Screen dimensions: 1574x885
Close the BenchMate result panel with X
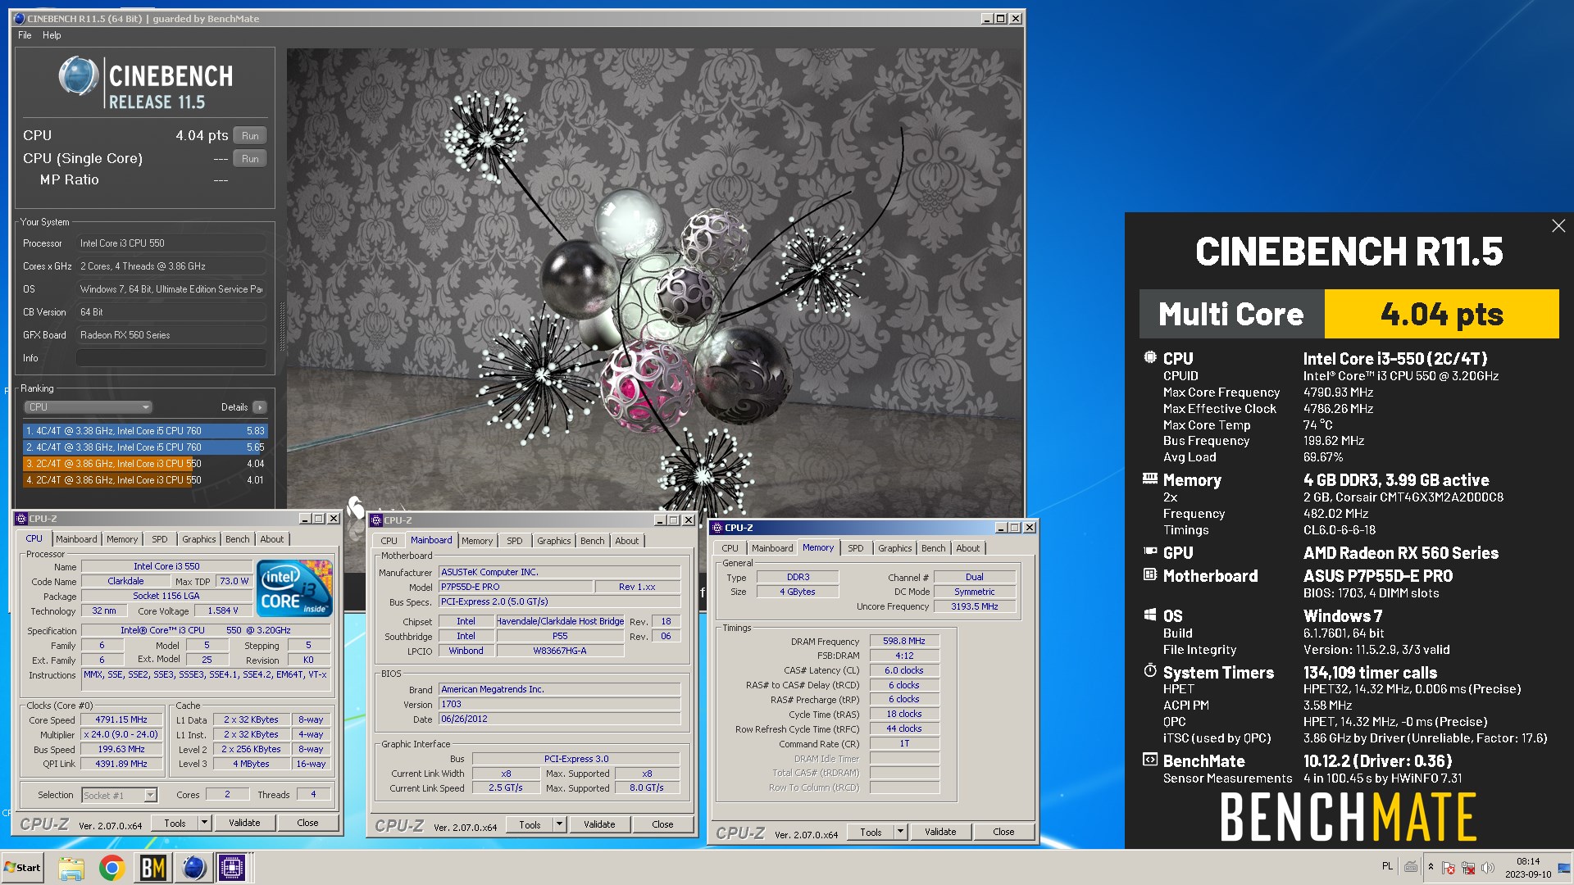(x=1558, y=226)
